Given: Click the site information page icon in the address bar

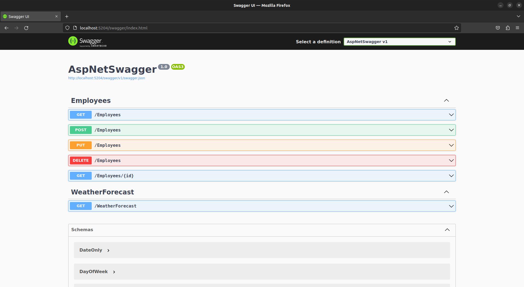Looking at the screenshot, I should click(75, 28).
